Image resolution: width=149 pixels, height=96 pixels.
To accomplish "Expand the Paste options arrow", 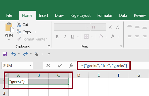I will click(9, 40).
